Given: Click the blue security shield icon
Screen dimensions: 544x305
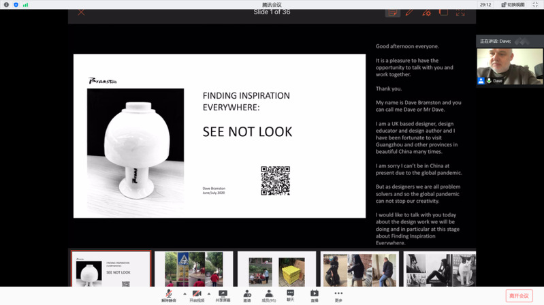Looking at the screenshot, I should [x=15, y=4].
